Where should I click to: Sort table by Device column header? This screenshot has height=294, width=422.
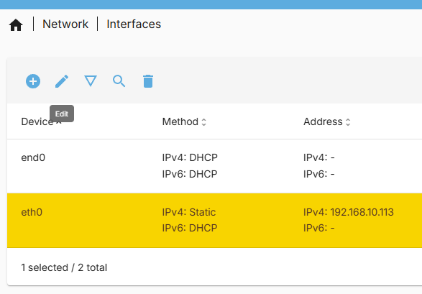[x=37, y=121]
